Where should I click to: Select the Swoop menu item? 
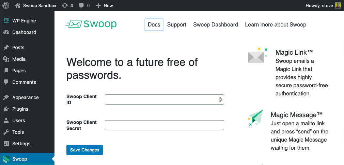tap(27, 159)
